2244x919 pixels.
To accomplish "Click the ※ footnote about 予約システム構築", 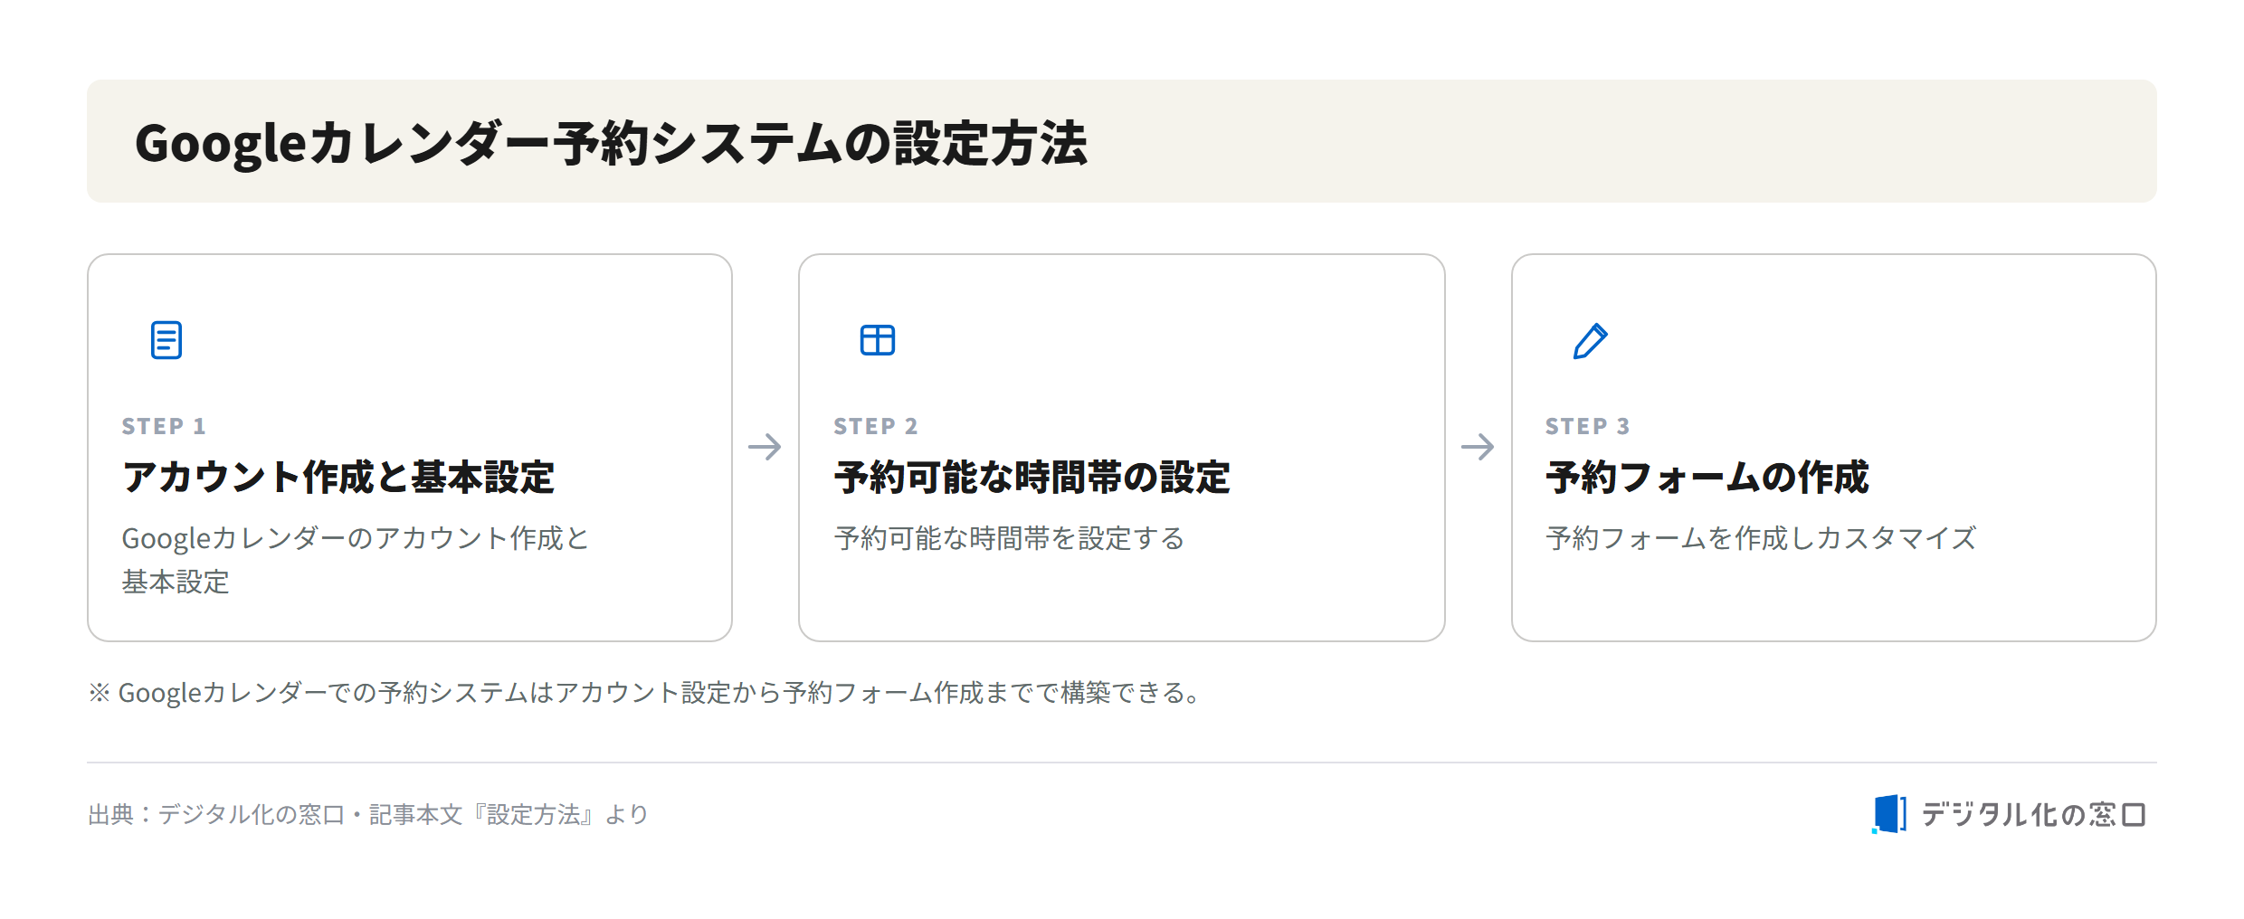I will (644, 693).
